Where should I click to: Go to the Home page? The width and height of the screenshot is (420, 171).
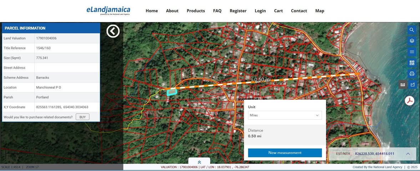[x=152, y=11]
